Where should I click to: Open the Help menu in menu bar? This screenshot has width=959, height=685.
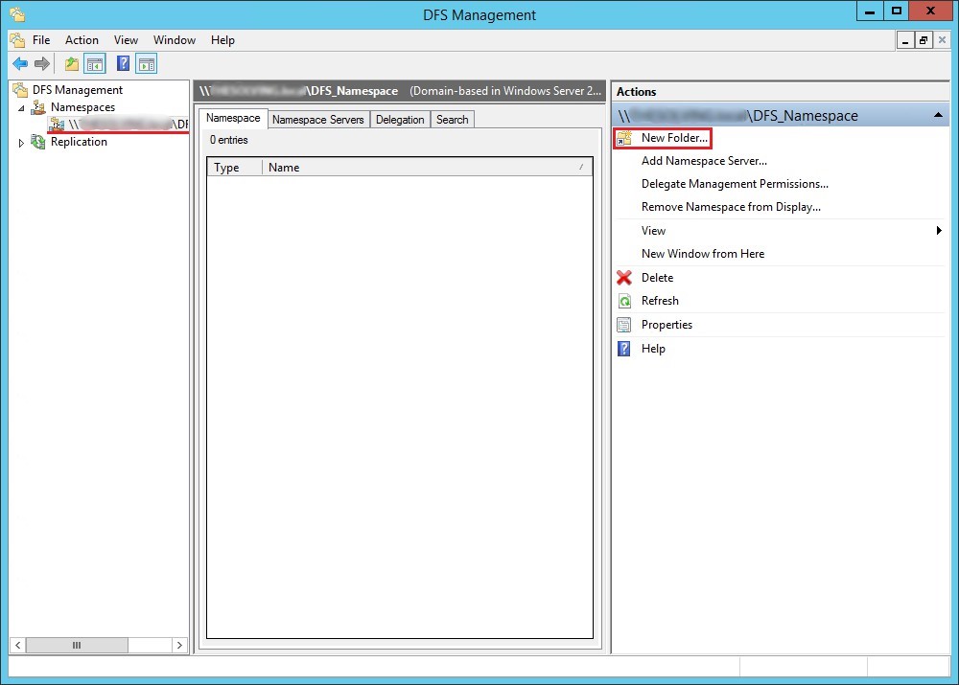pyautogui.click(x=222, y=40)
